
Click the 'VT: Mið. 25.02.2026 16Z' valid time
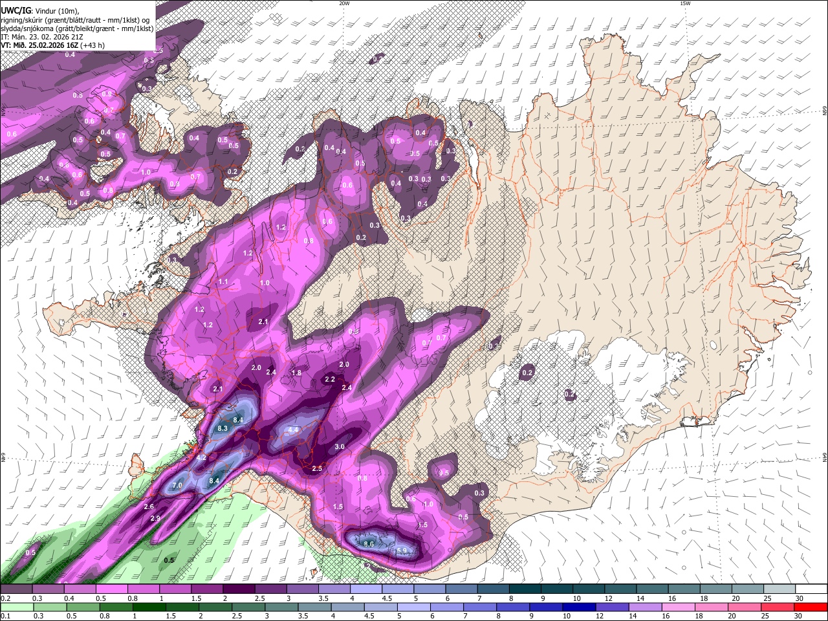(x=38, y=45)
